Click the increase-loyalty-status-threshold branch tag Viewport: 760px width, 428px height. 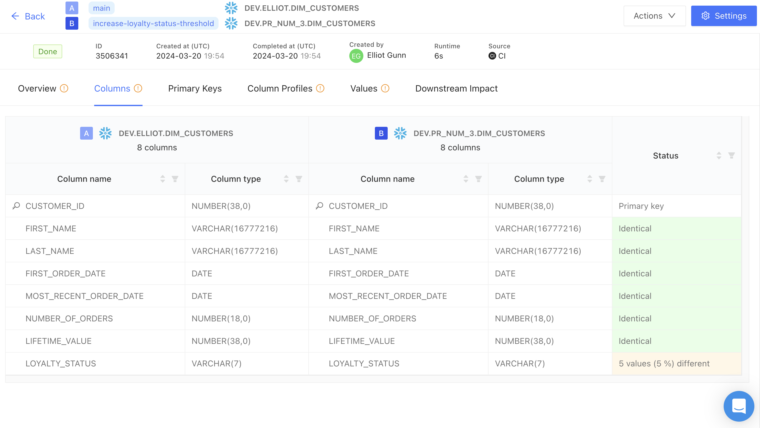pos(154,23)
